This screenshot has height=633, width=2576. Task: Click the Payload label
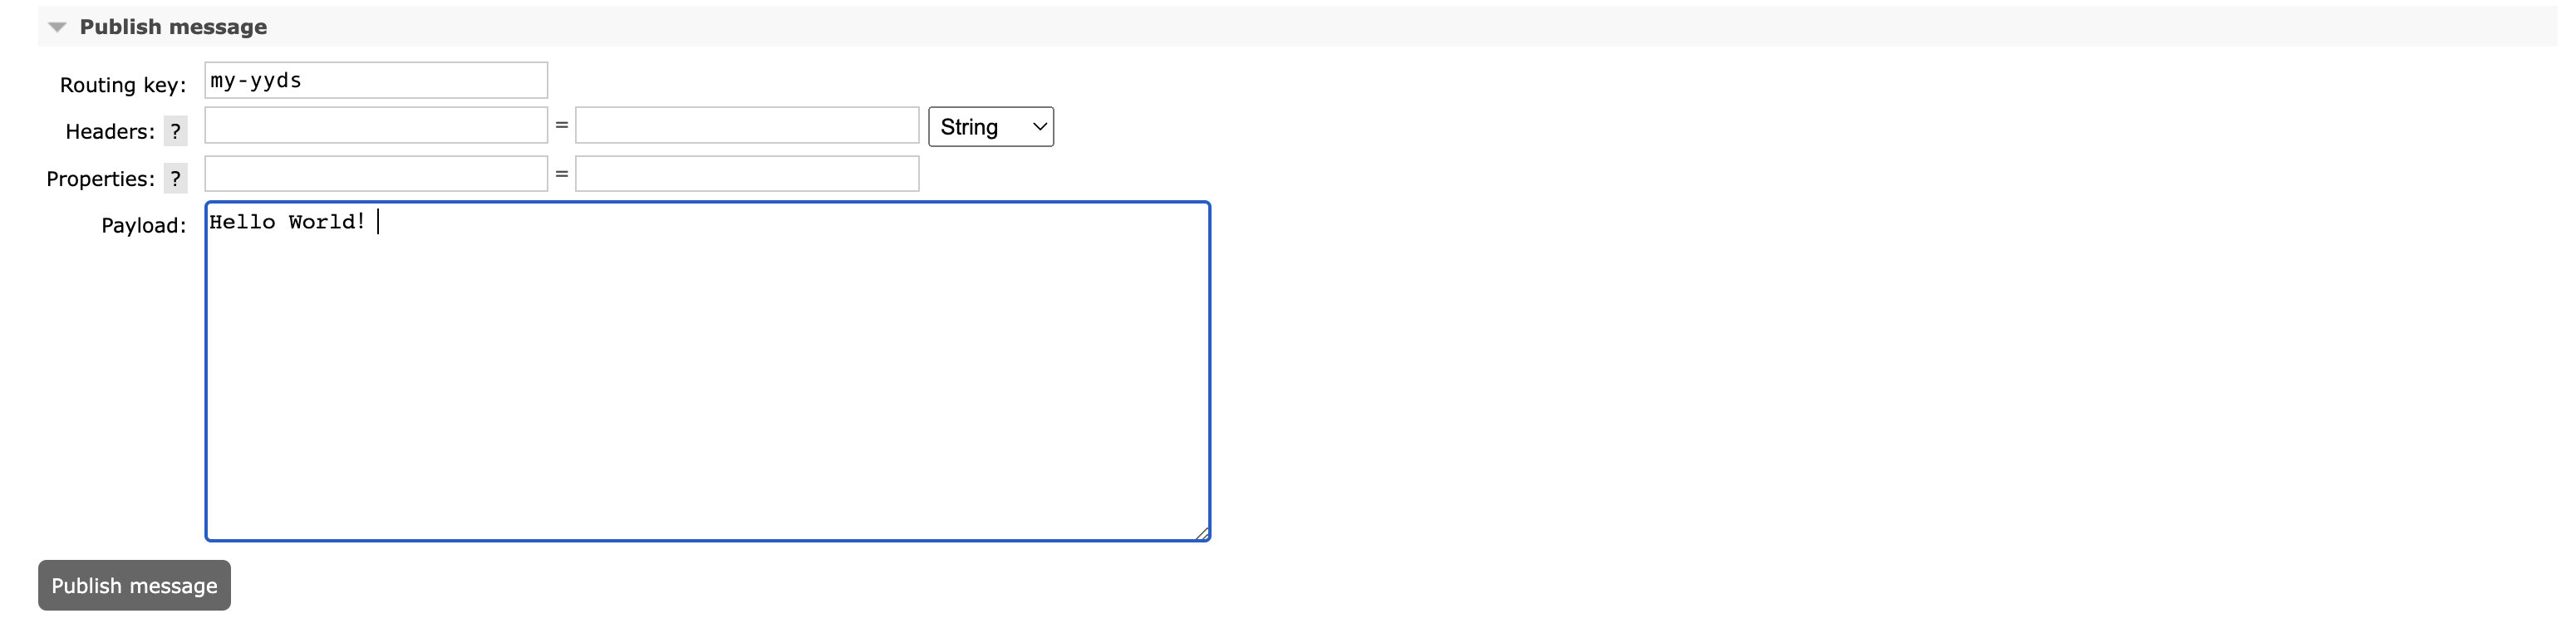click(144, 225)
